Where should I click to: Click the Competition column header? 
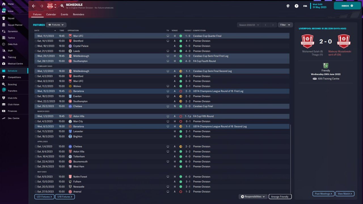199,31
